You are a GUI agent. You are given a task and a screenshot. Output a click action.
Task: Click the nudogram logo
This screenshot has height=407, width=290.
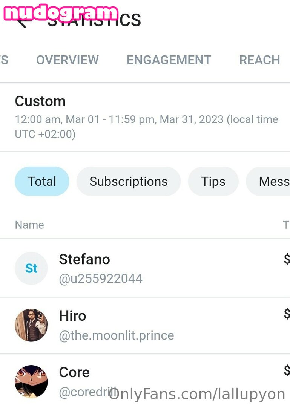click(60, 13)
